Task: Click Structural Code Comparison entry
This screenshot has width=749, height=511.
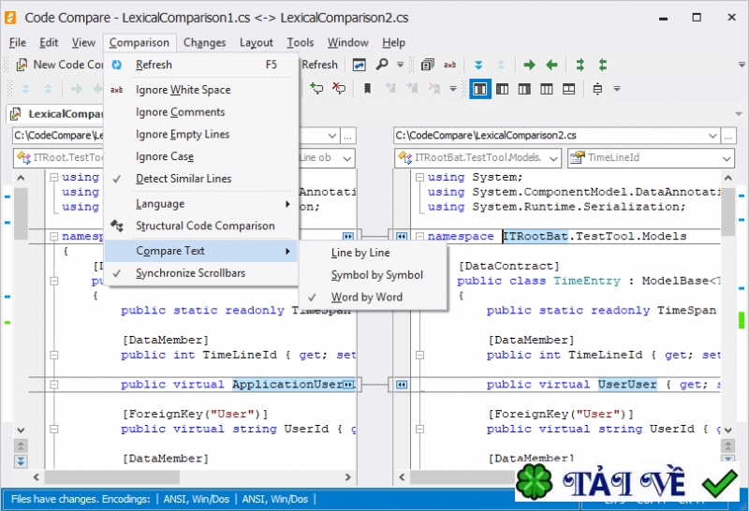Action: (205, 226)
